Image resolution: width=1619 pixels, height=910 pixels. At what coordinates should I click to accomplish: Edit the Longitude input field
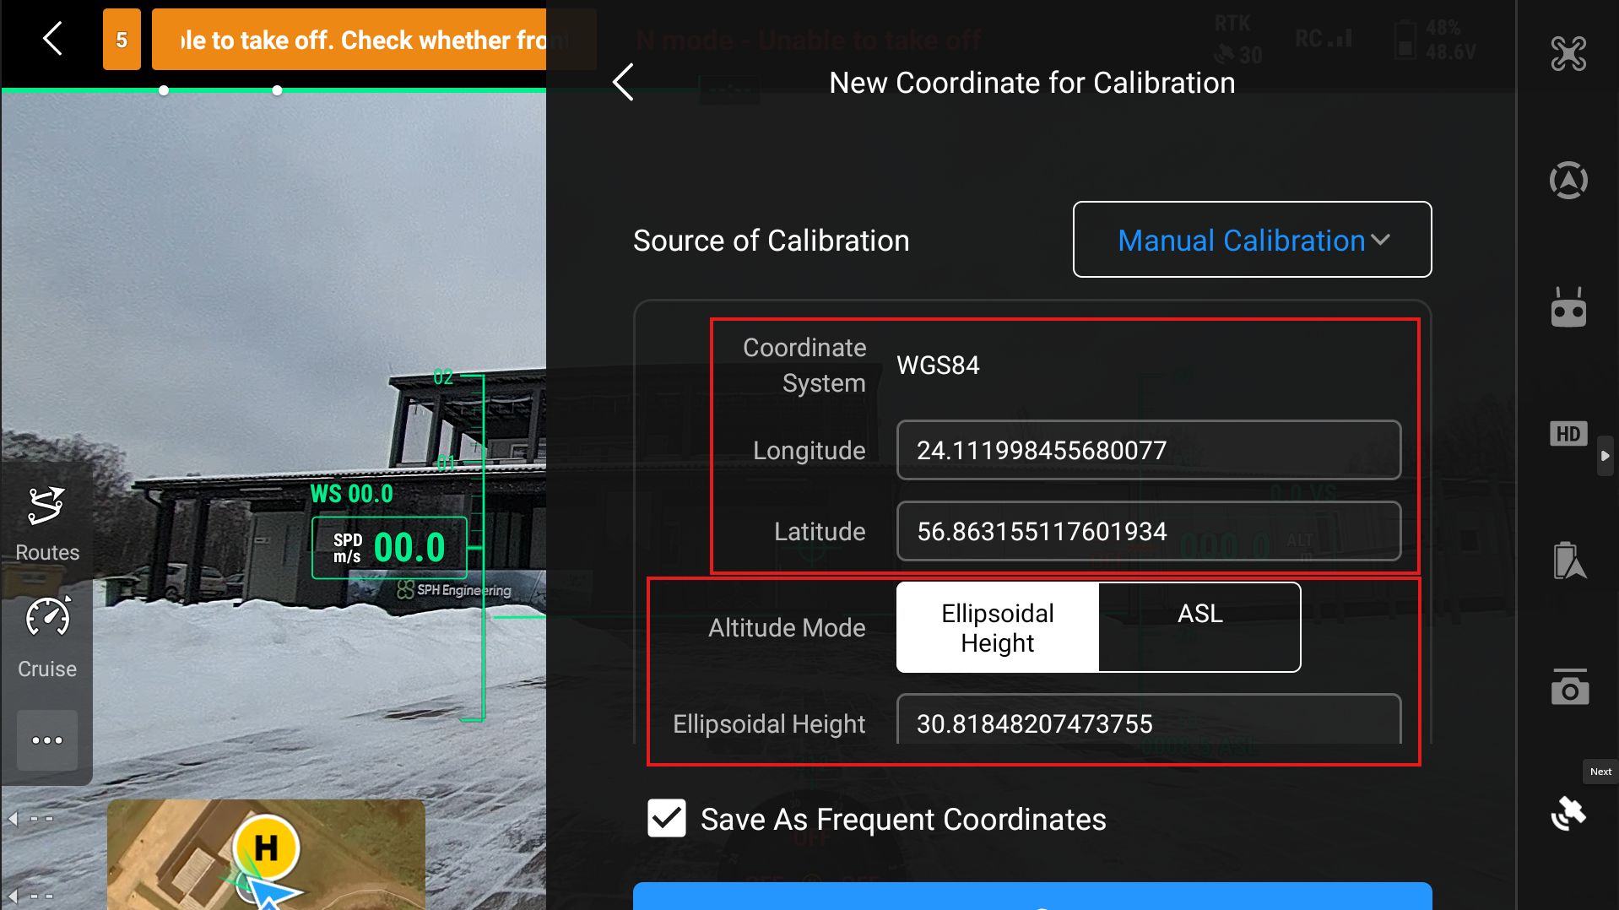tap(1149, 450)
